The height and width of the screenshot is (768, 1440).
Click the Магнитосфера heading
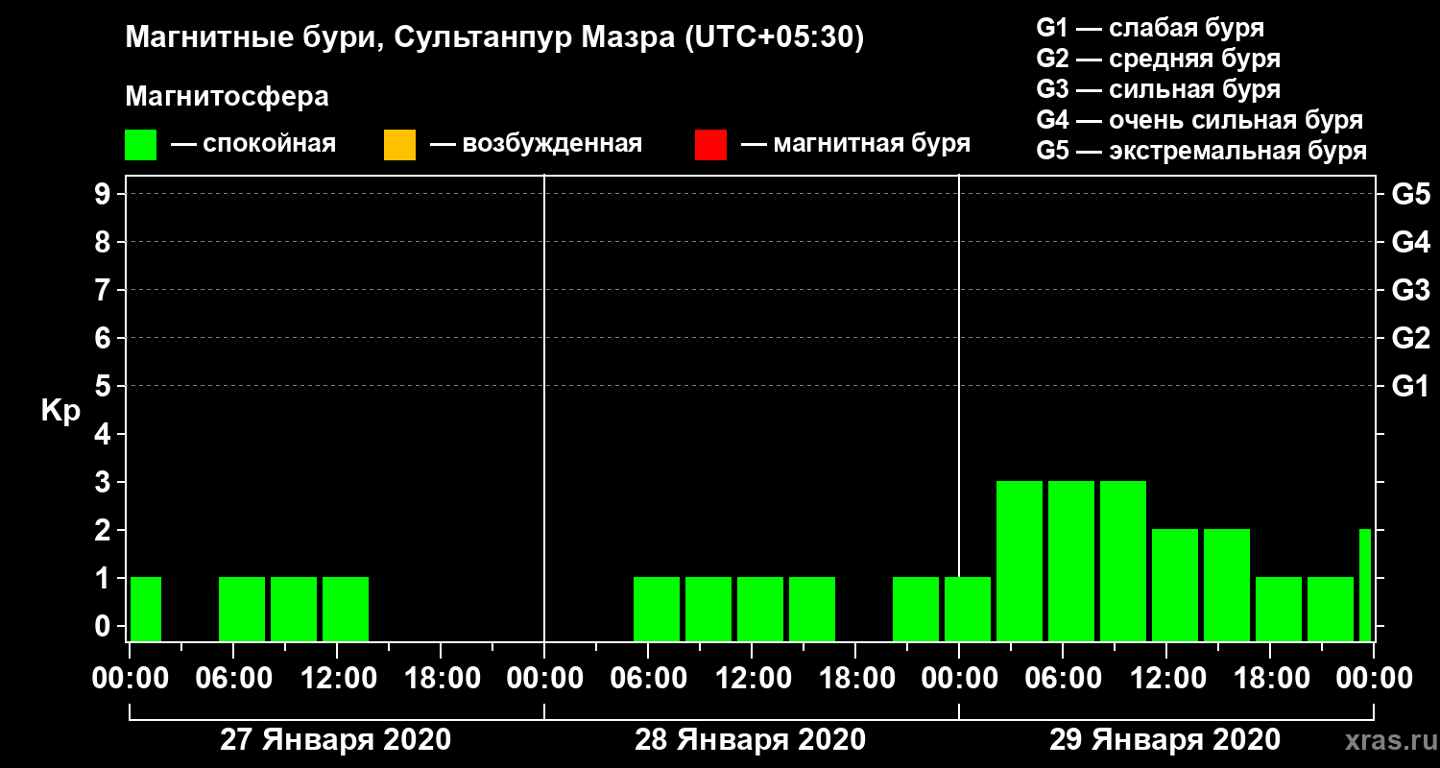(228, 97)
